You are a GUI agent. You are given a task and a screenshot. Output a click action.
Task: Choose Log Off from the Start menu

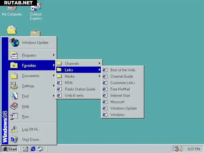(31, 130)
